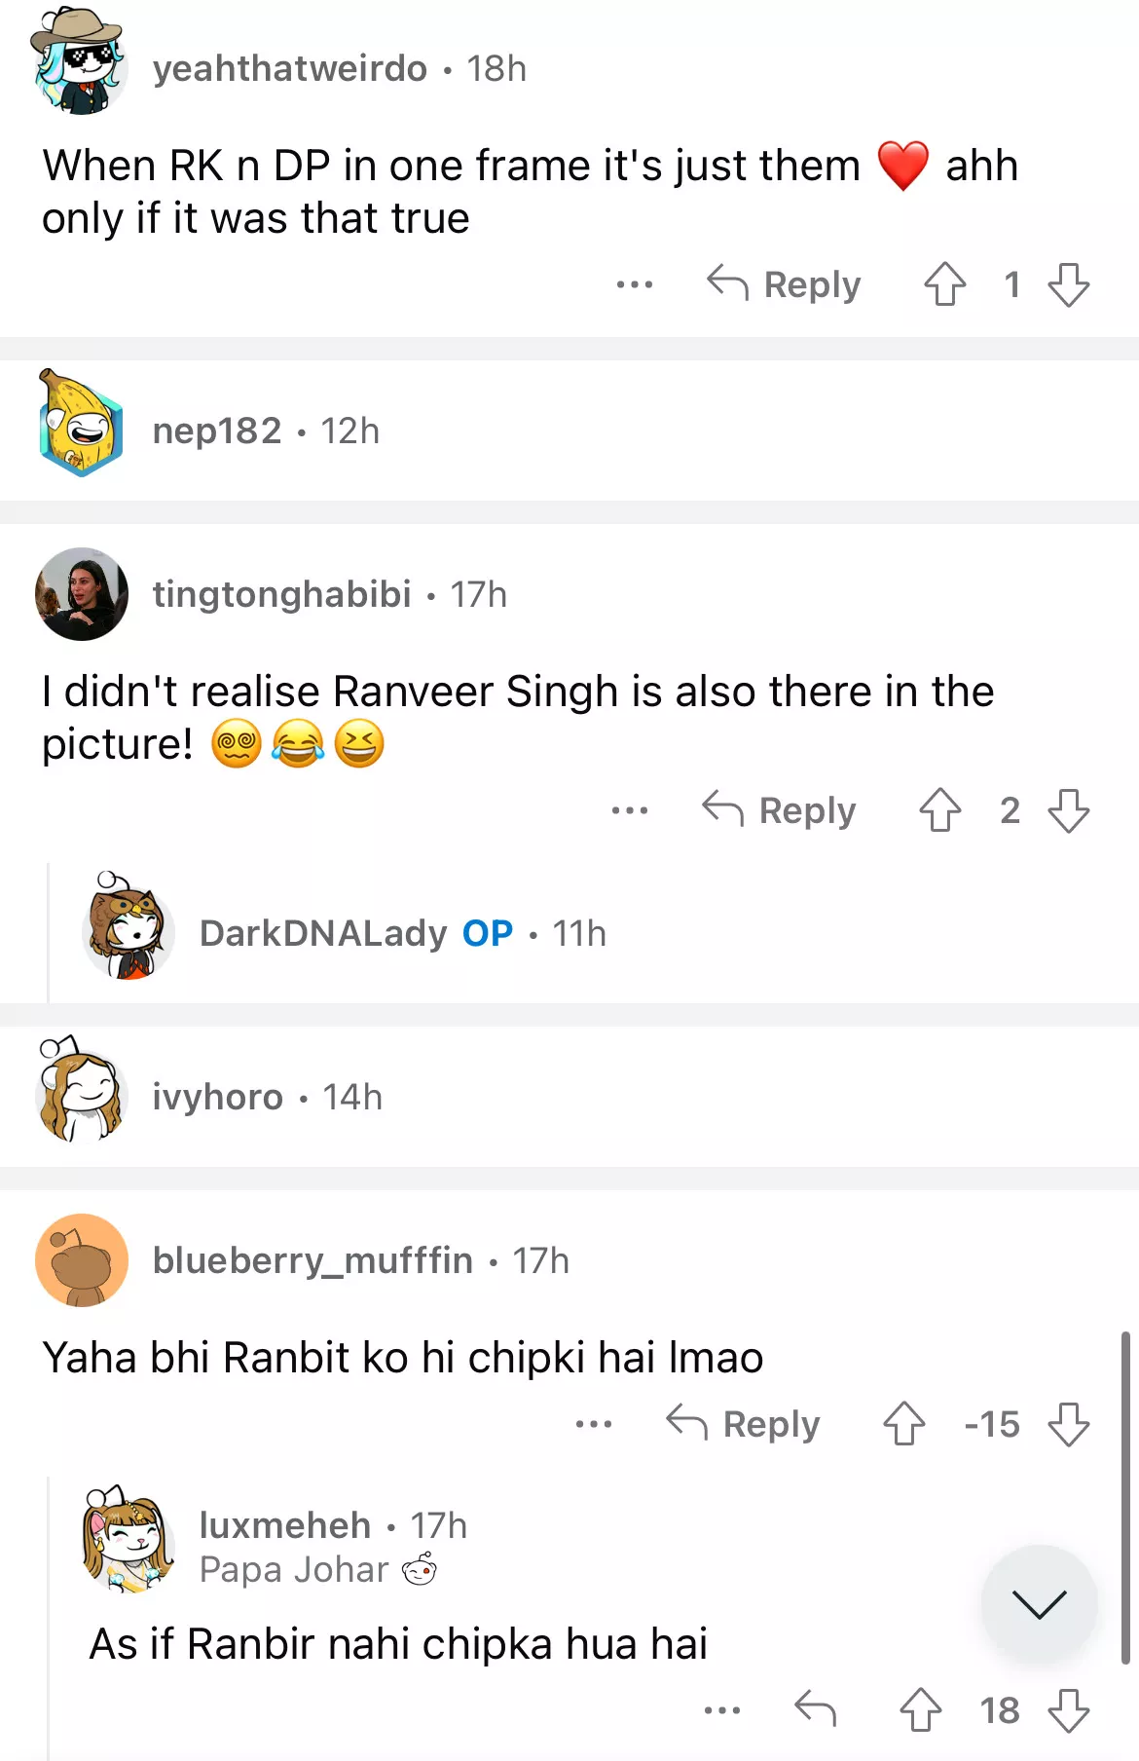1139x1761 pixels.
Task: Upvote blueberry_mufffin's comment
Action: pos(903,1424)
